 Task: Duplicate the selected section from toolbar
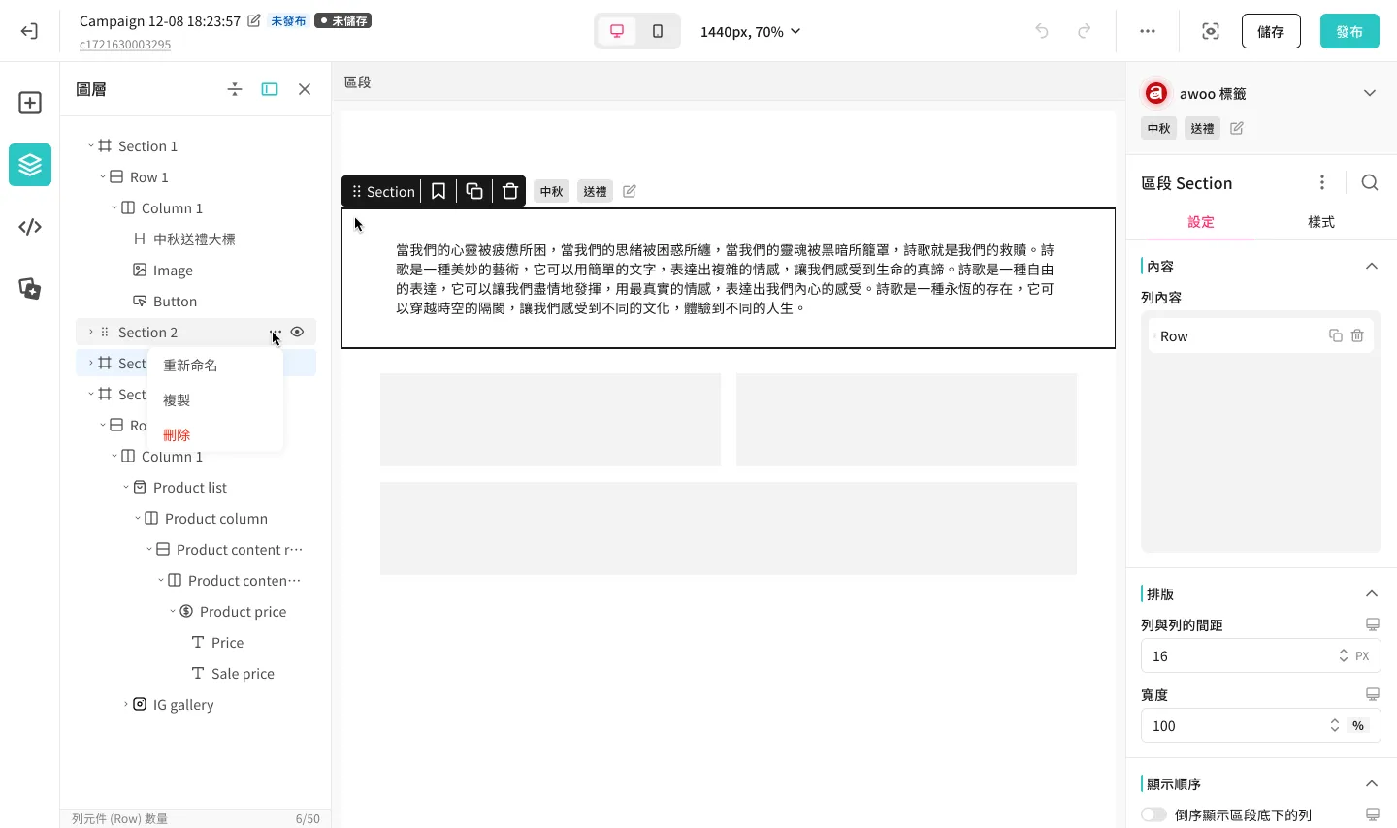[474, 191]
